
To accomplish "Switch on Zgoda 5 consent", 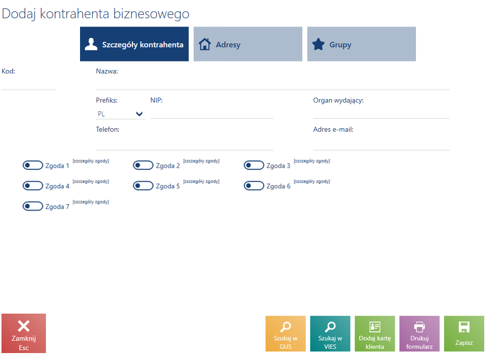I will [x=143, y=186].
